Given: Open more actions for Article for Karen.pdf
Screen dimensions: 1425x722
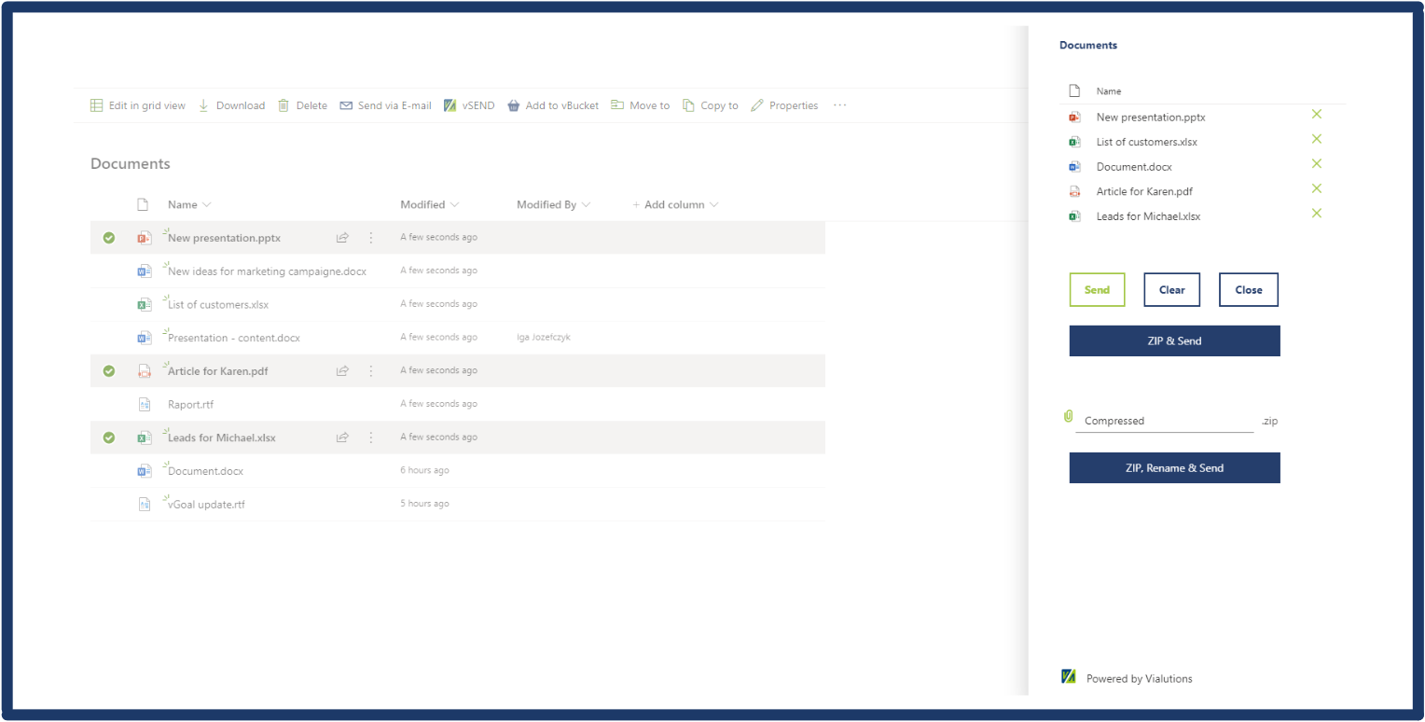Looking at the screenshot, I should pos(370,371).
